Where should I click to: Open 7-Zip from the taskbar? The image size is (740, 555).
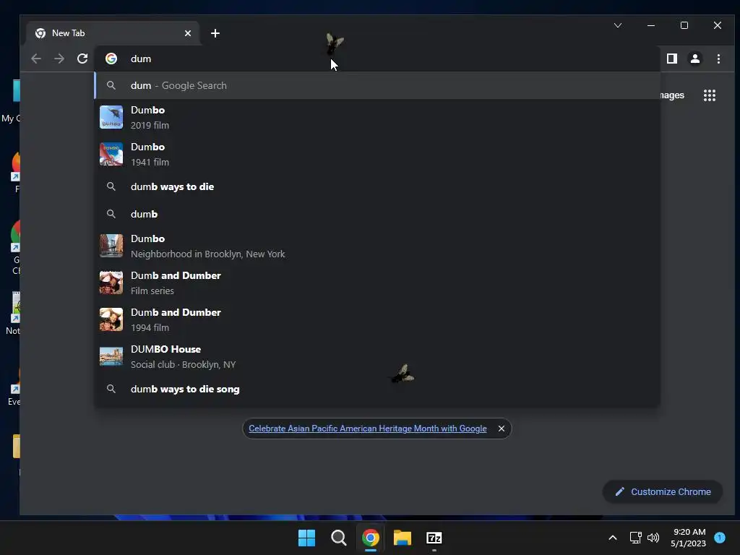click(434, 538)
